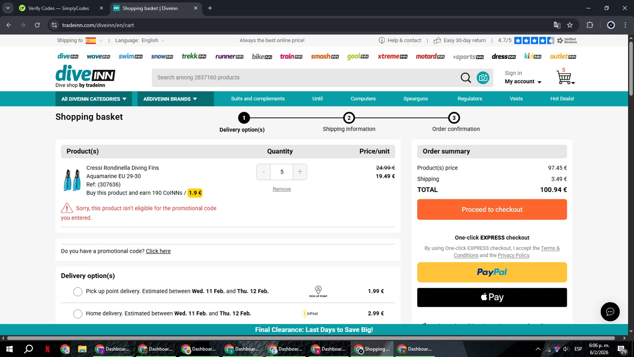Viewport: 634px width, 357px height.
Task: Expand the Shipping to country dropdown
Action: 95,41
